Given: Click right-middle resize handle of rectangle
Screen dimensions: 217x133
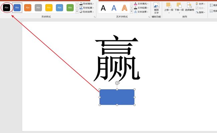Looking at the screenshot, I should tap(135, 97).
